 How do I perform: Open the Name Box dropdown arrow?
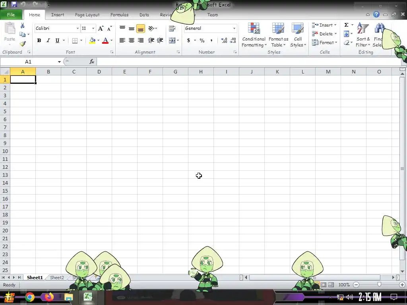(x=59, y=62)
